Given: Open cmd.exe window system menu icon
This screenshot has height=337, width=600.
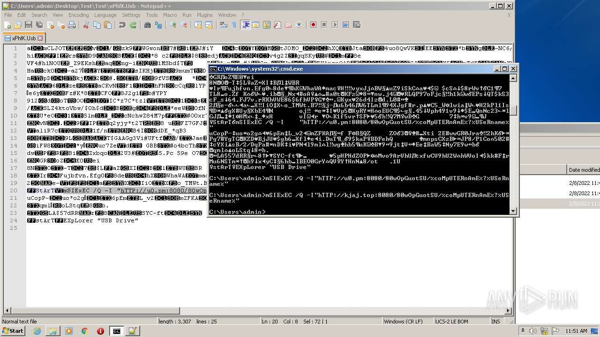Looking at the screenshot, I should click(213, 68).
